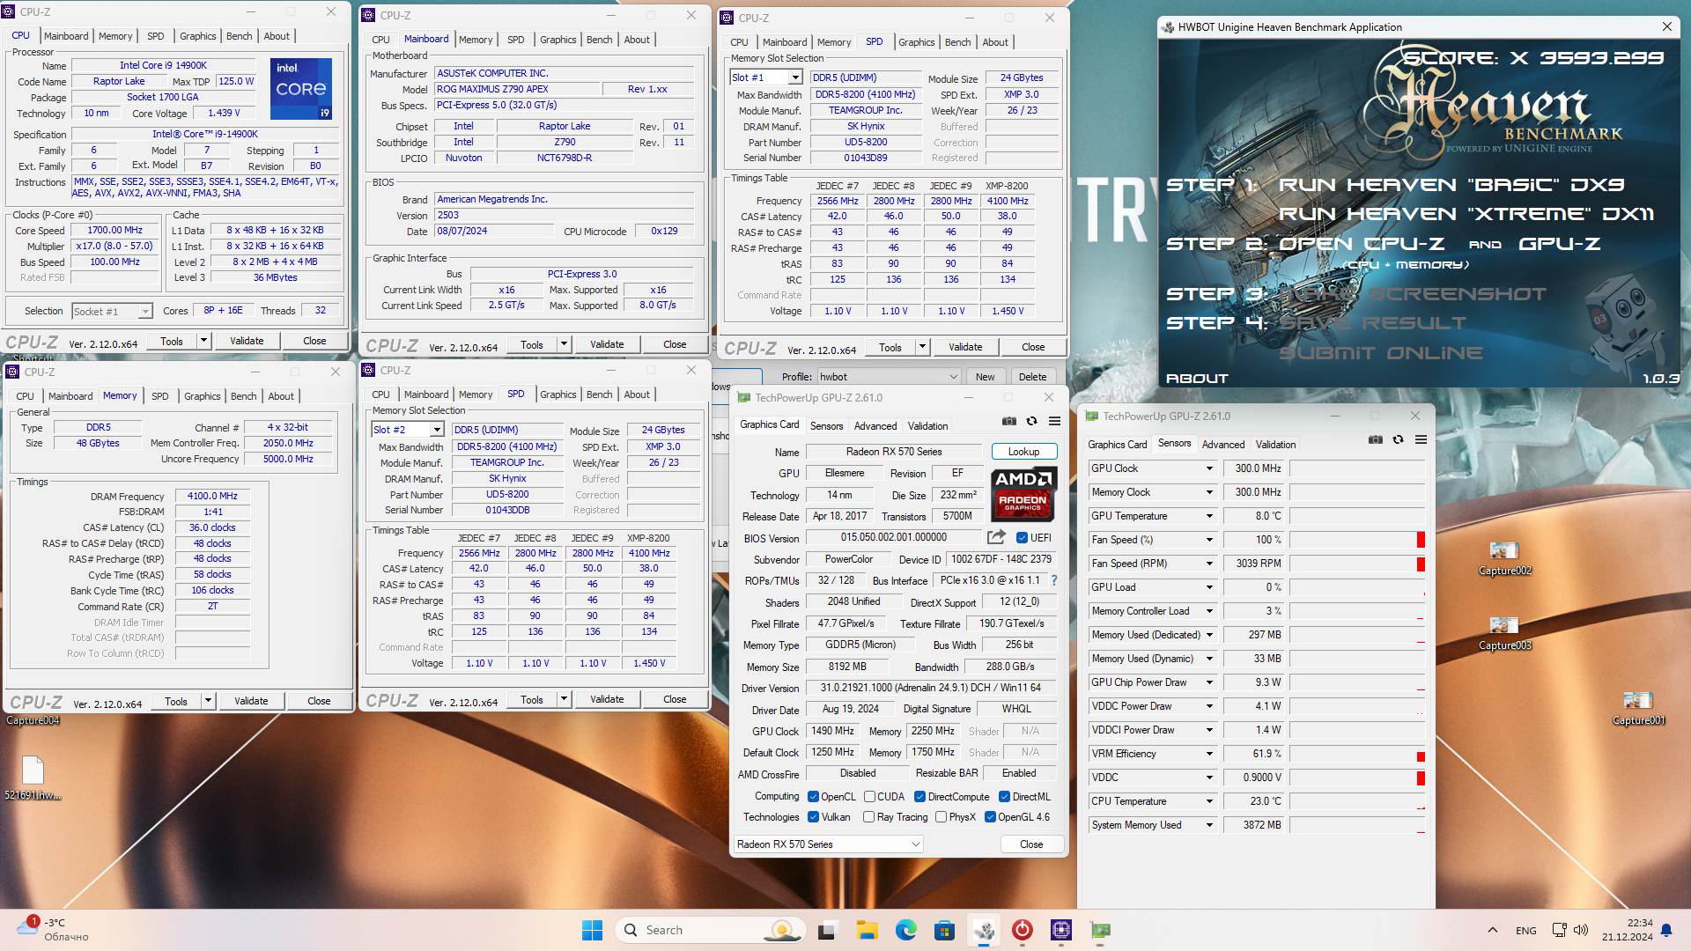The image size is (1691, 951).
Task: Open Task View on the taskbar
Action: pyautogui.click(x=826, y=930)
